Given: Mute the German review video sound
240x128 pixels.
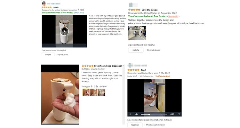Looking at the screenshot, I should coord(136,114).
